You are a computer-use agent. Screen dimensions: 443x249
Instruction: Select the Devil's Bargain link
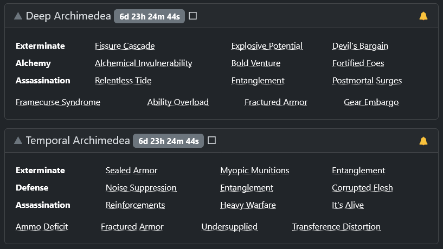(x=360, y=45)
